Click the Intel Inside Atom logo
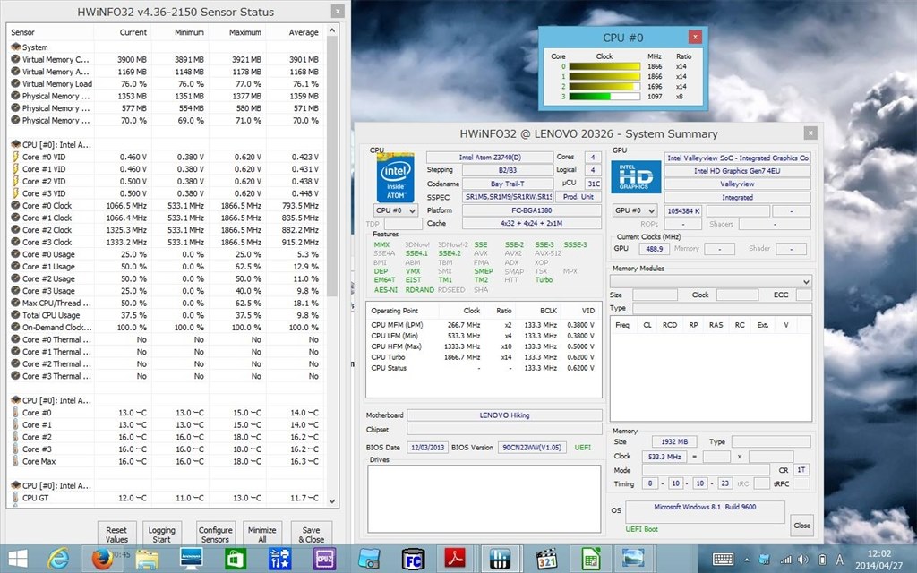 click(395, 178)
